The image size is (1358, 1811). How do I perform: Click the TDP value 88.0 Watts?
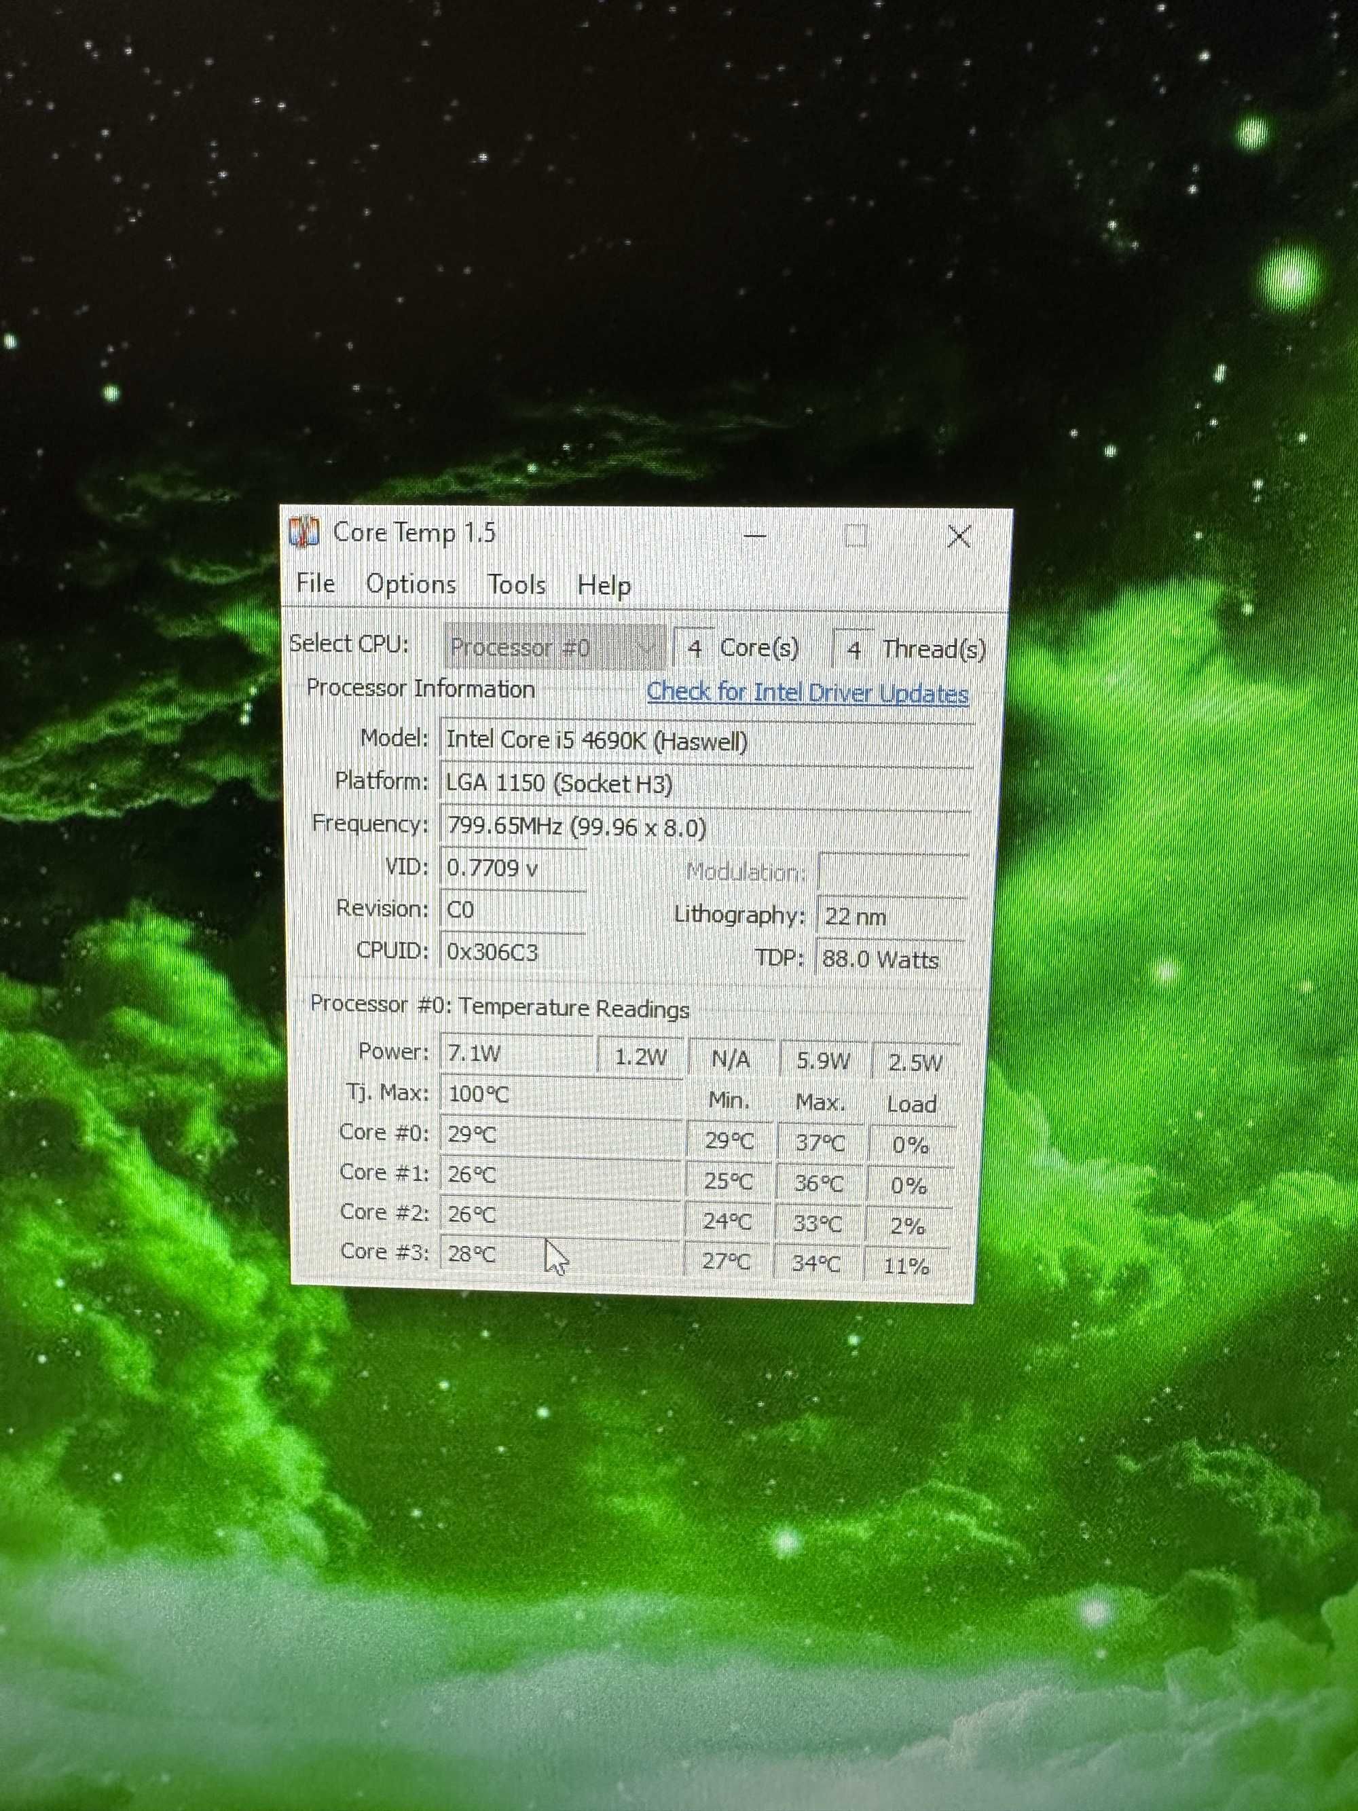pyautogui.click(x=889, y=959)
